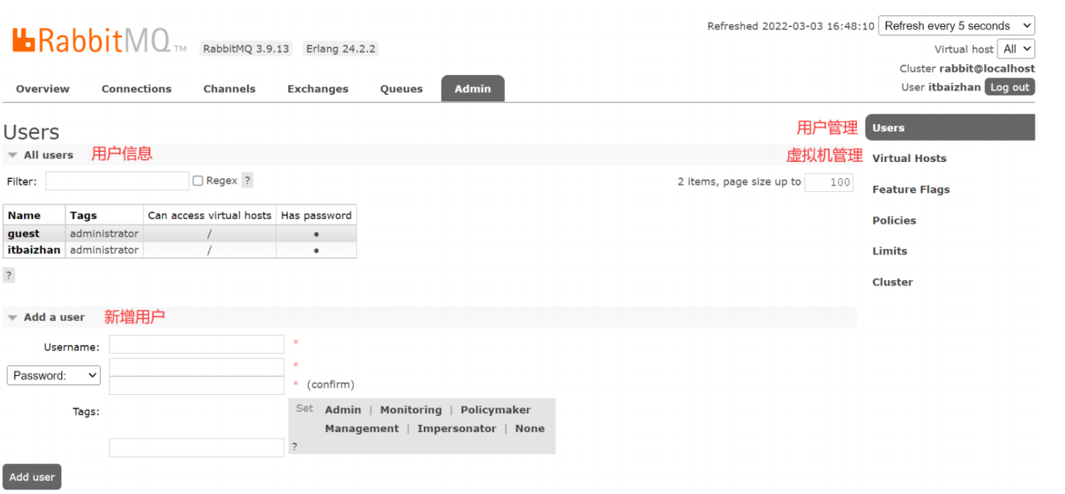Screen dimensions: 1065x494
Task: Open help icon below users table
Action: [9, 275]
